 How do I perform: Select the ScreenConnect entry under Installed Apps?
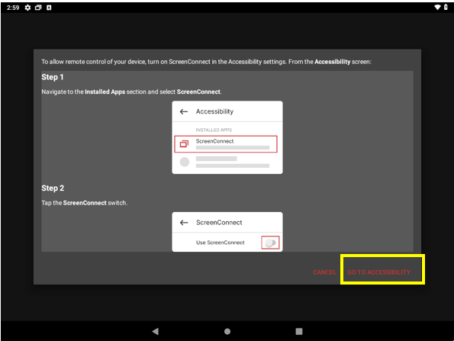tap(226, 144)
